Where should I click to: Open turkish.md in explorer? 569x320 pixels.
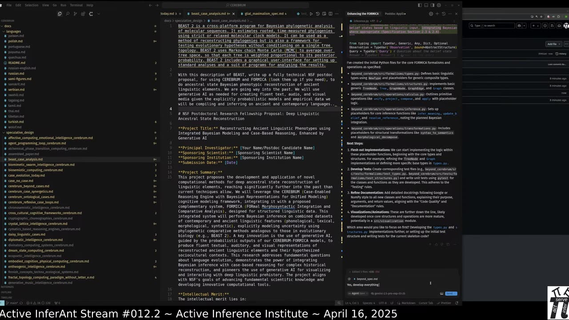click(x=16, y=122)
